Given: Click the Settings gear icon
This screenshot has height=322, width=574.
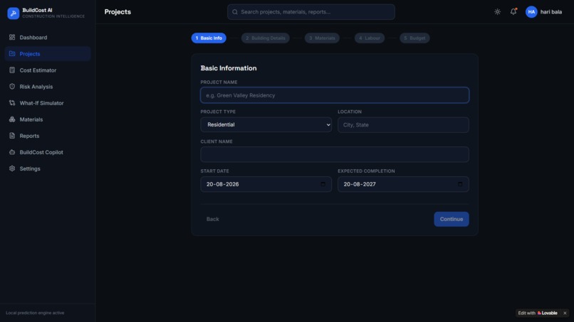Looking at the screenshot, I should point(12,168).
